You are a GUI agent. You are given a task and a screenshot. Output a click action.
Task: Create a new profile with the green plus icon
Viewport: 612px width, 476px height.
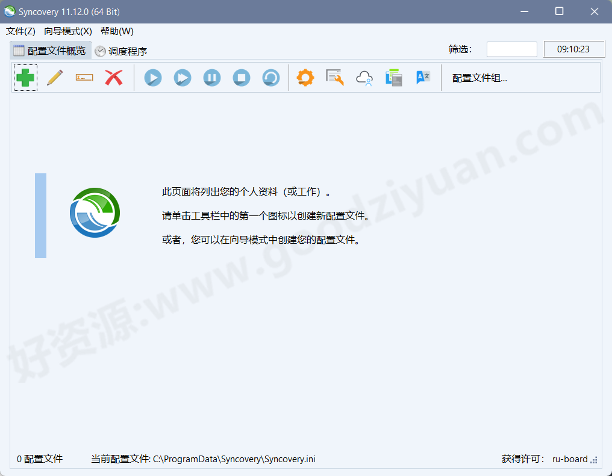(x=25, y=78)
